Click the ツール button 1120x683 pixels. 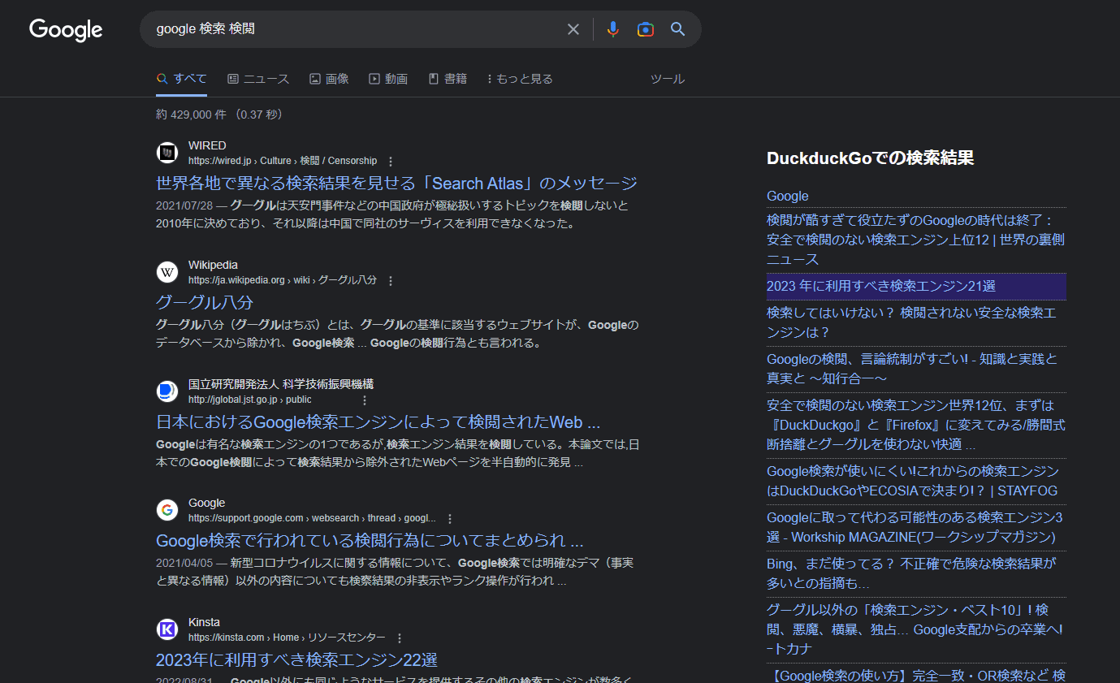coord(668,78)
